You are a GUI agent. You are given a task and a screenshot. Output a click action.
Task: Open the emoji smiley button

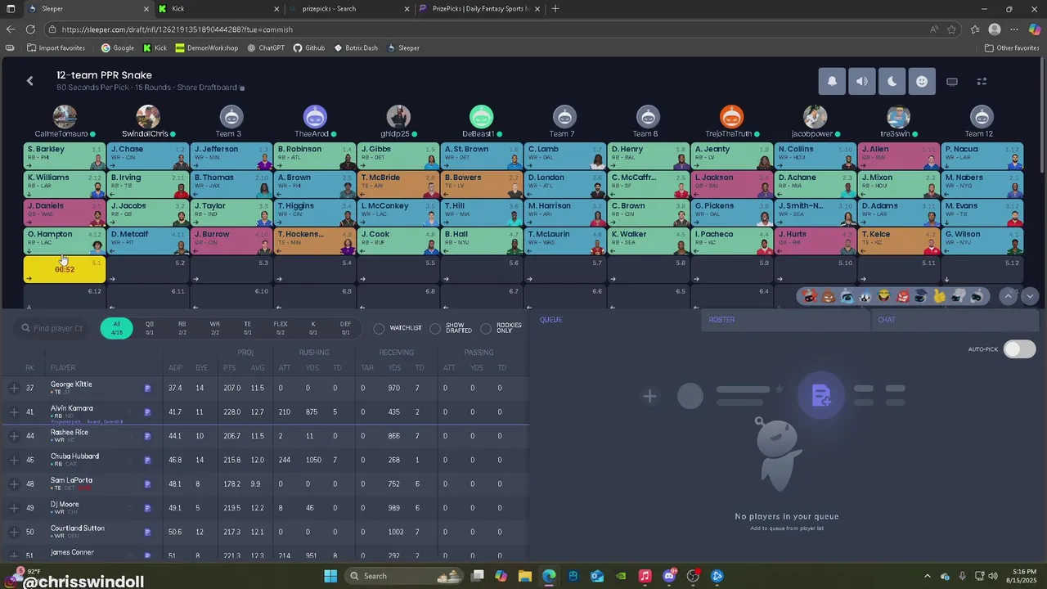922,81
